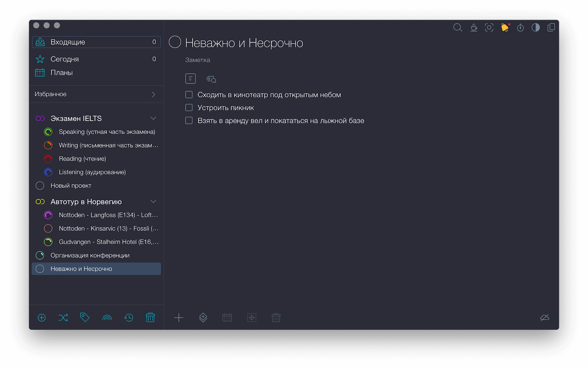Viewport: 588px width, 368px height.
Task: Open Организация конференции project
Action: click(x=90, y=255)
